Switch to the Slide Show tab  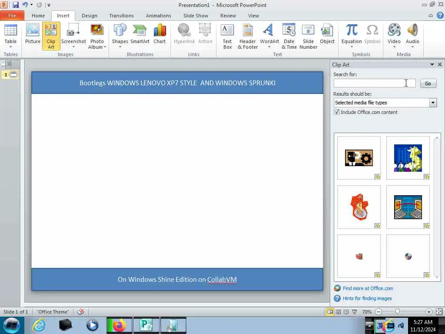pyautogui.click(x=196, y=16)
